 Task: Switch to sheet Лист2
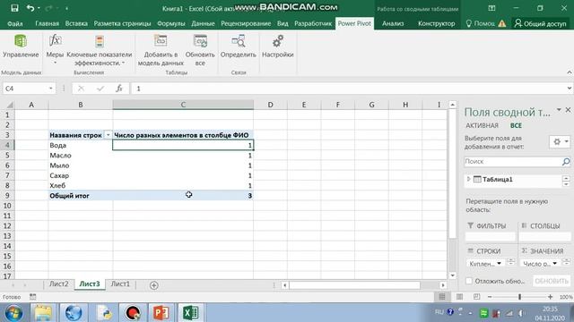59,284
